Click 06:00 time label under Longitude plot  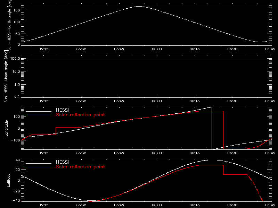tap(157, 153)
